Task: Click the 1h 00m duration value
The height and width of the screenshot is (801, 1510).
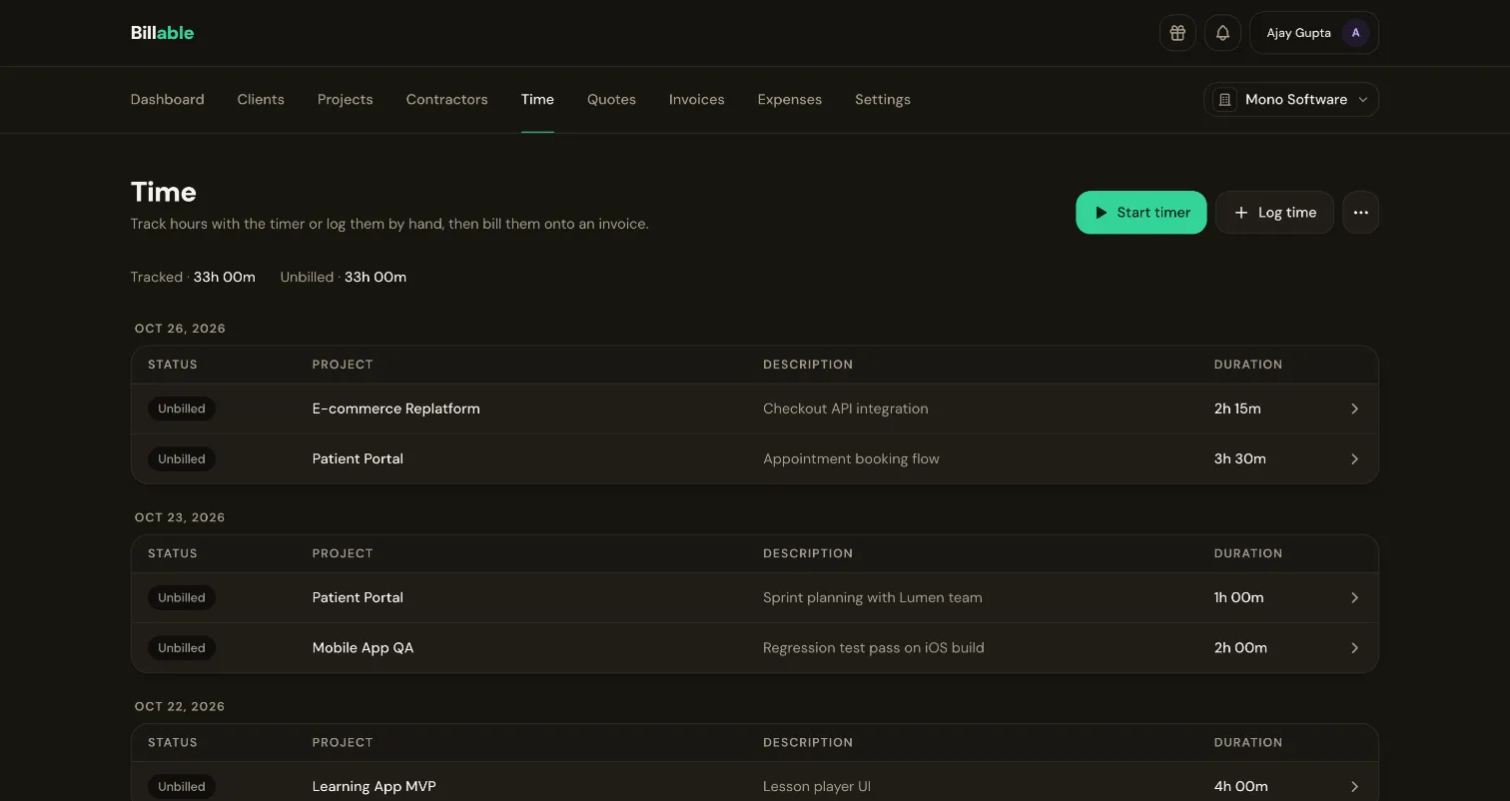Action: tap(1239, 597)
